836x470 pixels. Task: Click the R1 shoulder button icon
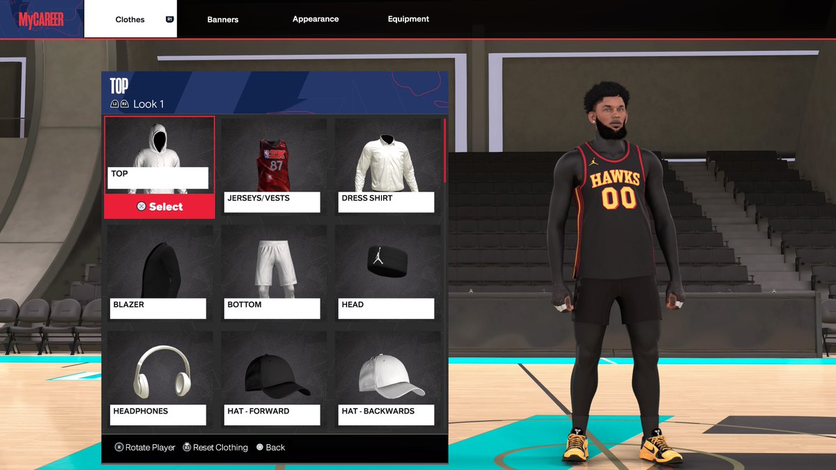click(x=169, y=19)
